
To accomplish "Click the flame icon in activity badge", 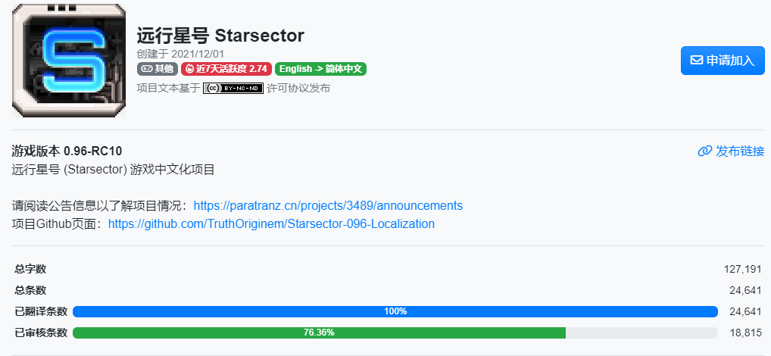I will pos(189,69).
